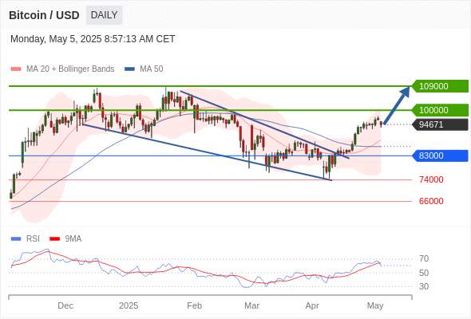Image resolution: width=471 pixels, height=319 pixels.
Task: Click the blue MA 50 legend swatch
Action: [x=129, y=69]
